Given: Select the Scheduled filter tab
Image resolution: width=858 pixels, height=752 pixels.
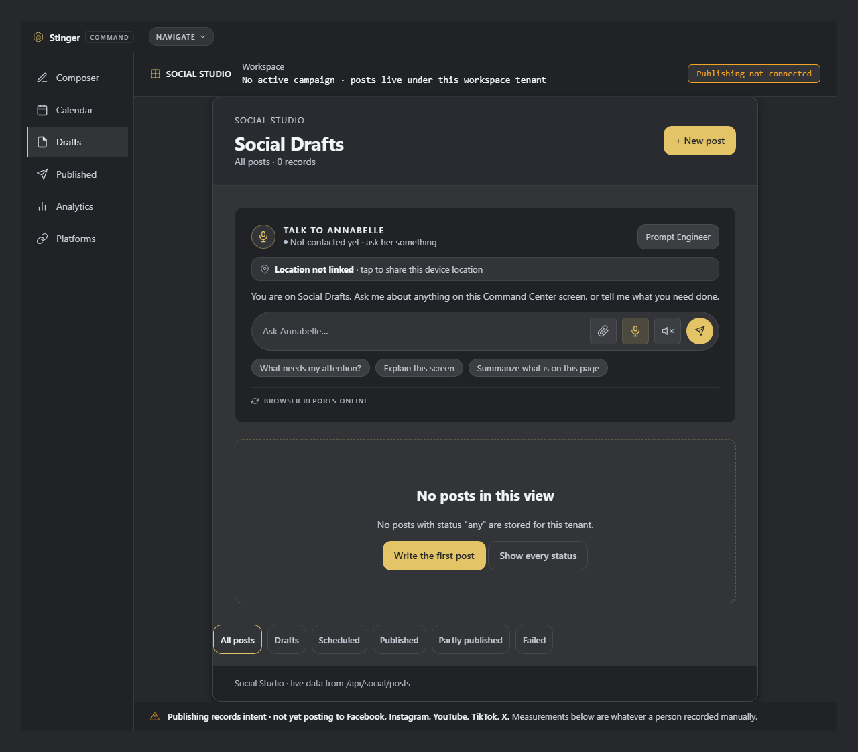Looking at the screenshot, I should pos(339,639).
